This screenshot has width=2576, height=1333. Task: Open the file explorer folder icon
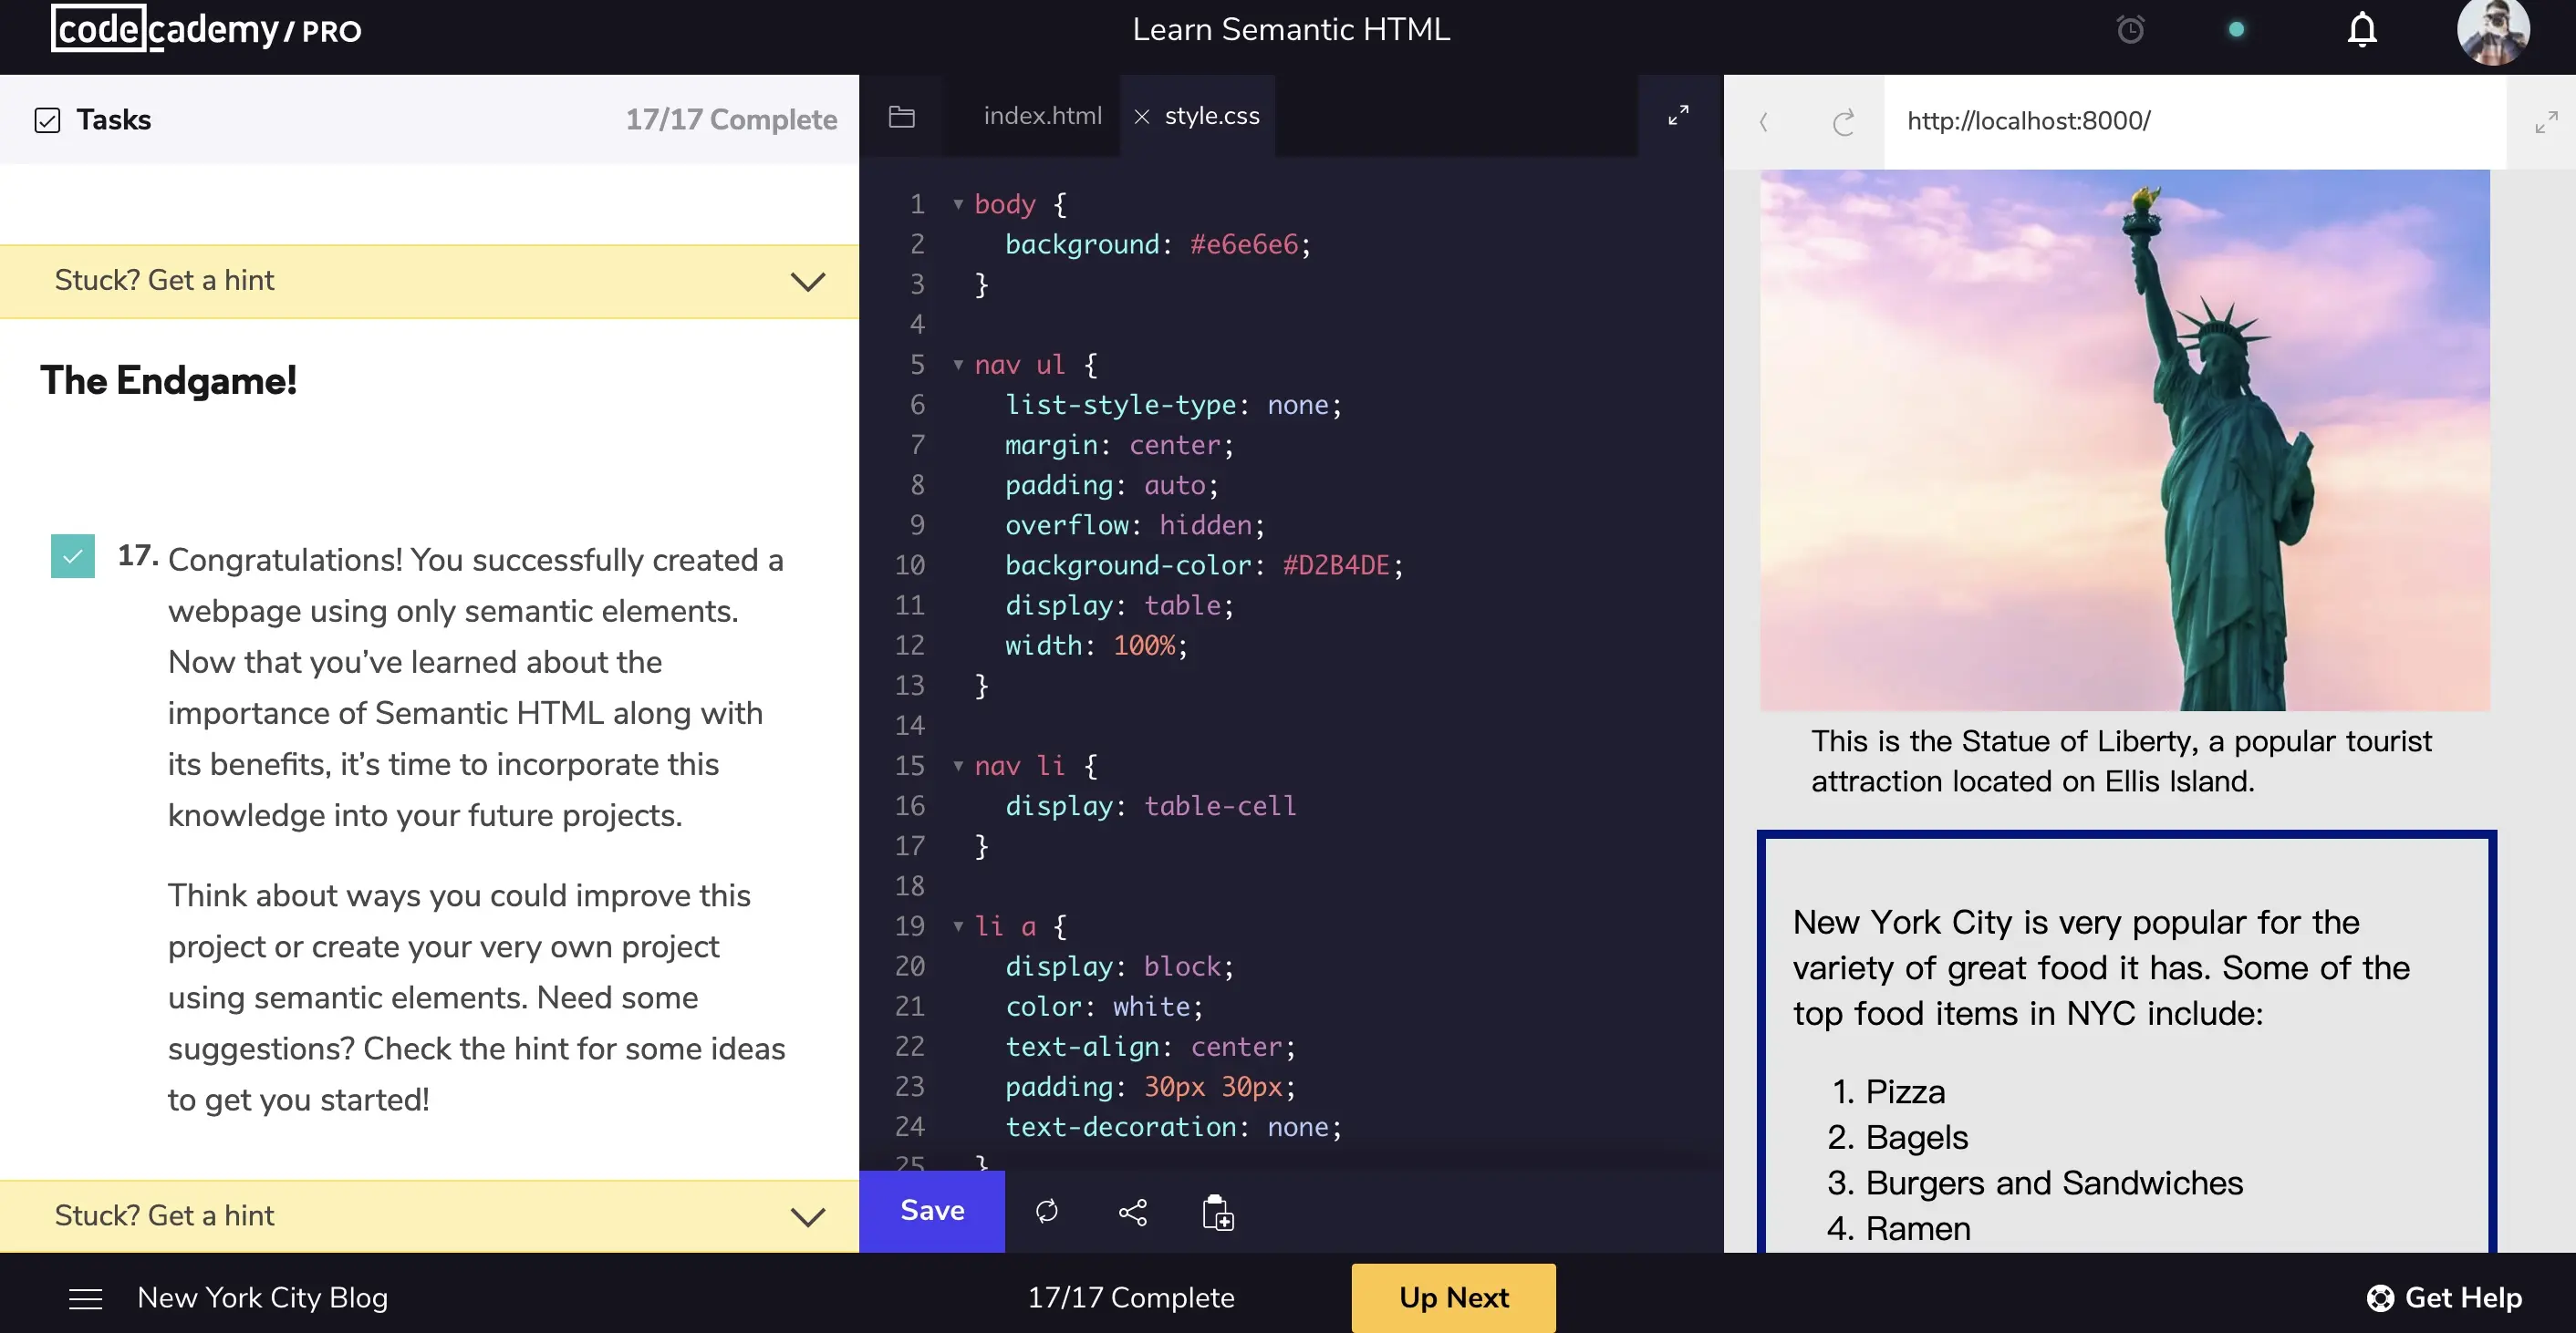(x=901, y=117)
